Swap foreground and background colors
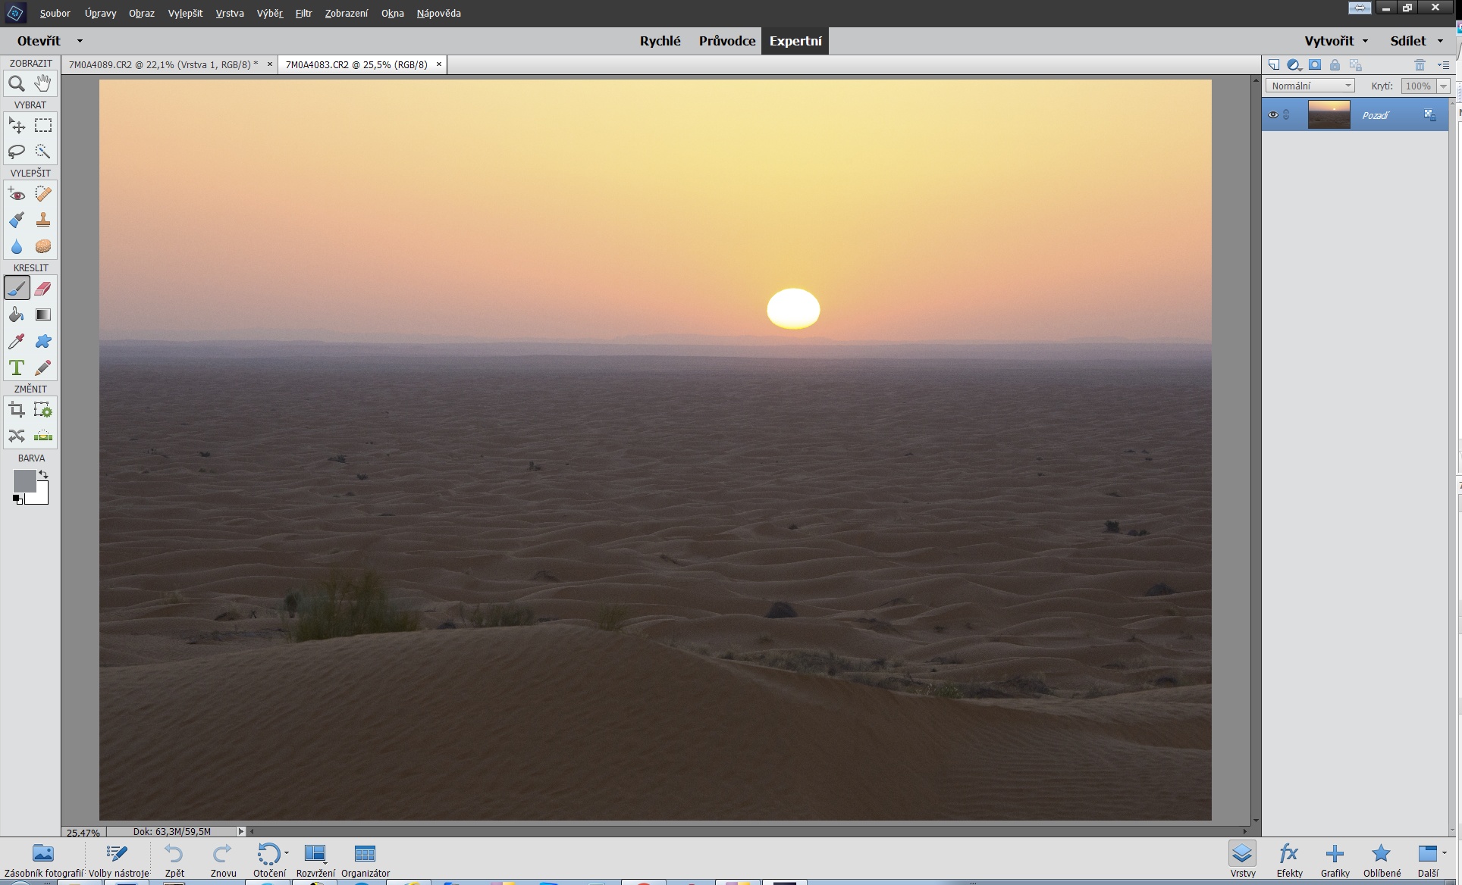The height and width of the screenshot is (885, 1462). [43, 474]
